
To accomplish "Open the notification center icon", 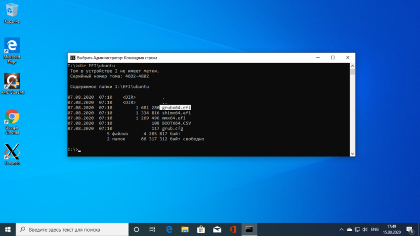I will [x=409, y=230].
